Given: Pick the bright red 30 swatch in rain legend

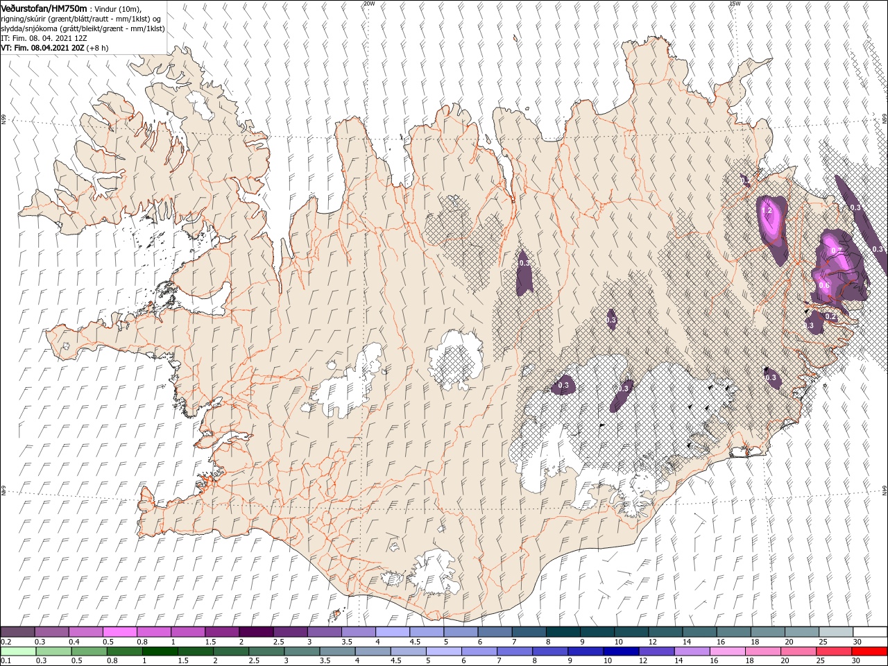Looking at the screenshot, I should coord(869,651).
